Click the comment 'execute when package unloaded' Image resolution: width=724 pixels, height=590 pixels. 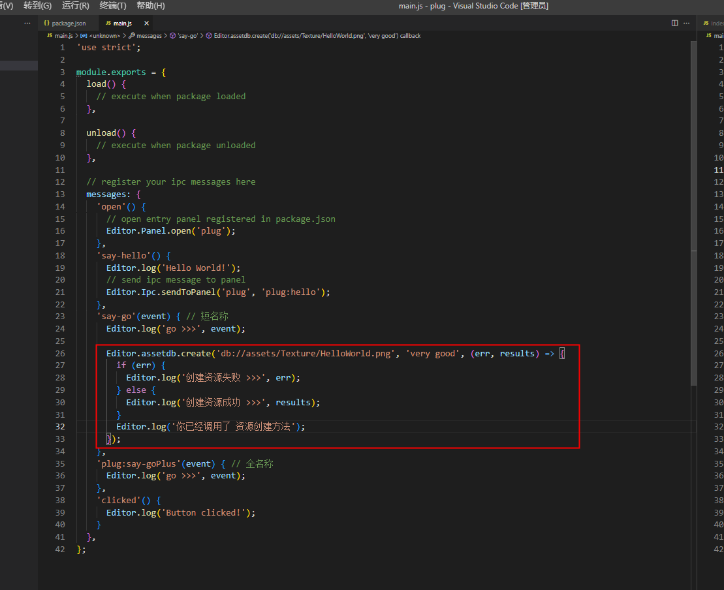coord(176,146)
